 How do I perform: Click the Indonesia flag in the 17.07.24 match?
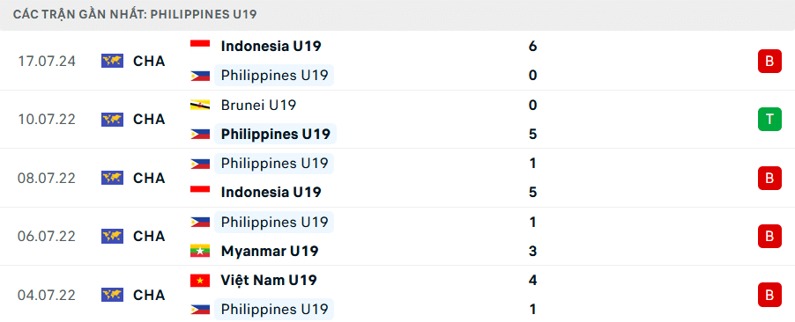click(x=200, y=47)
